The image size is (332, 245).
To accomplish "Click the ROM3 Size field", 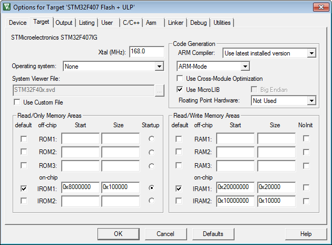I will click(x=121, y=166).
